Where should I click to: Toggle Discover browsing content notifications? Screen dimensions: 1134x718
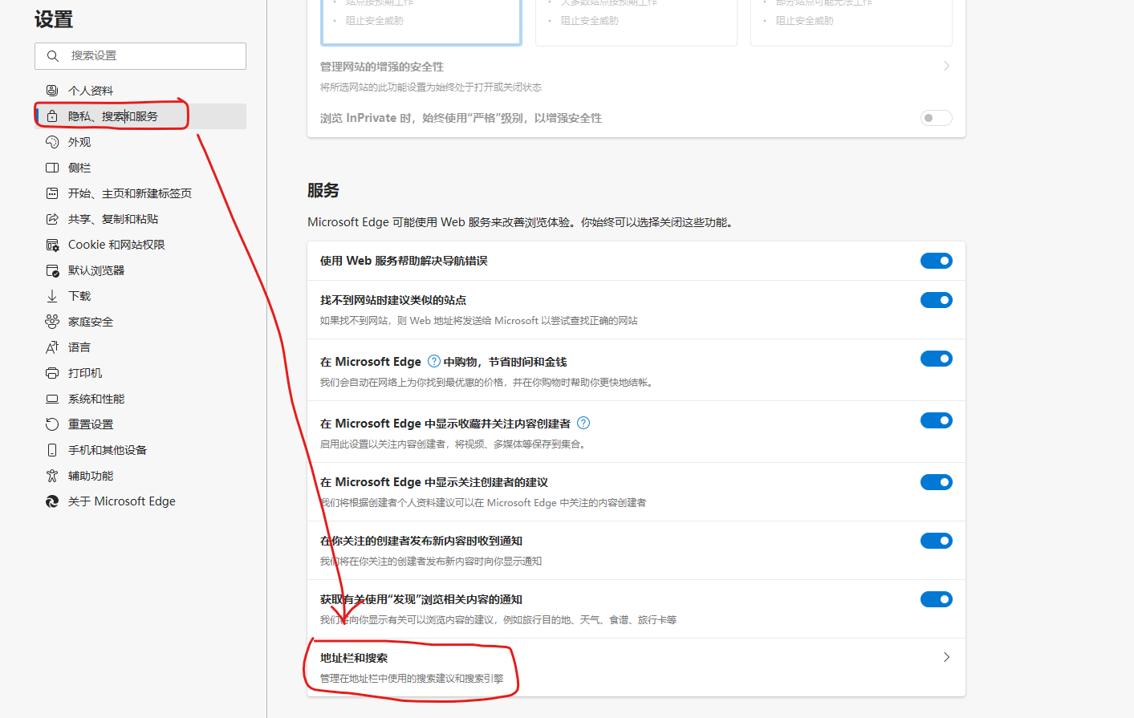click(936, 599)
